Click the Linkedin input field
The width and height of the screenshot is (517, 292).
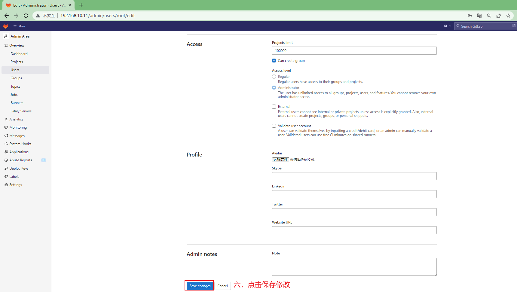(x=354, y=194)
